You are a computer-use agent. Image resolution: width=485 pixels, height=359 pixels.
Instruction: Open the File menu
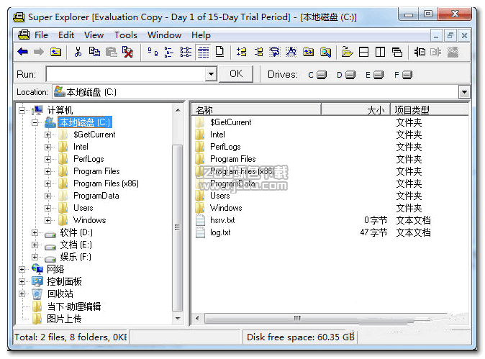[41, 35]
